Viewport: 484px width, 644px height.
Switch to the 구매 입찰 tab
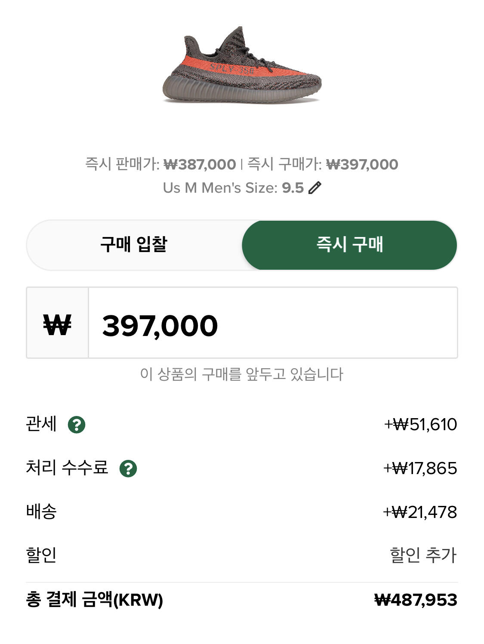[x=134, y=245]
